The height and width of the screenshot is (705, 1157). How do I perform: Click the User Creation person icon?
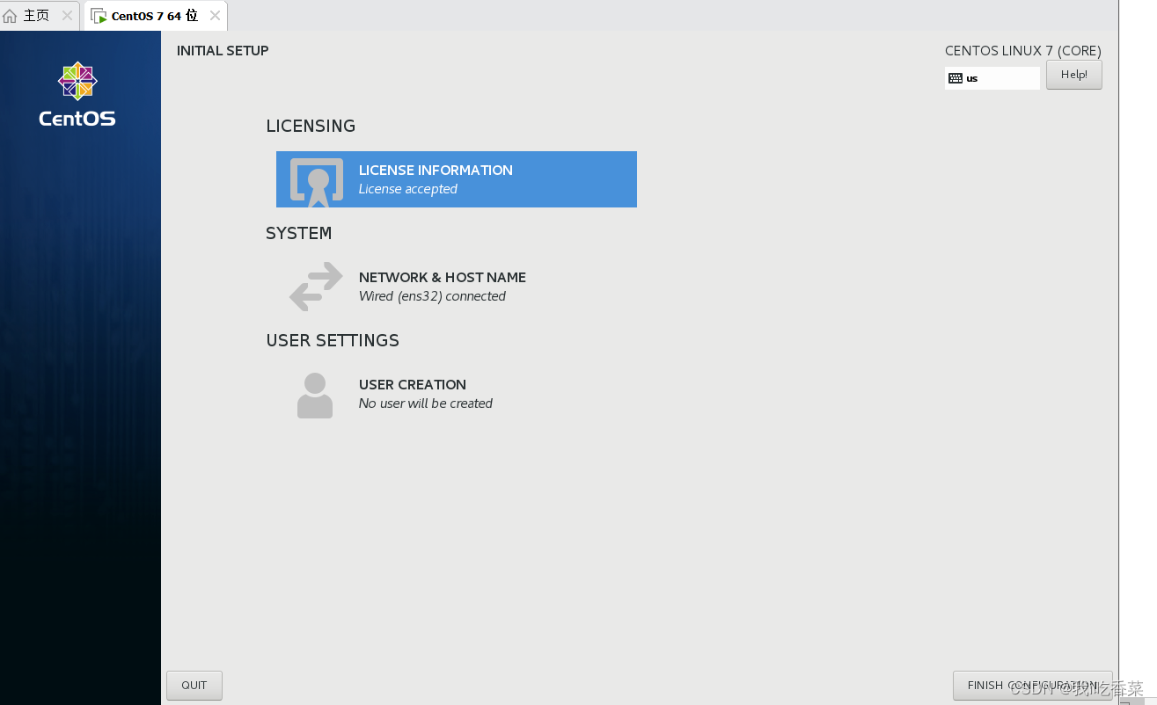(x=315, y=395)
